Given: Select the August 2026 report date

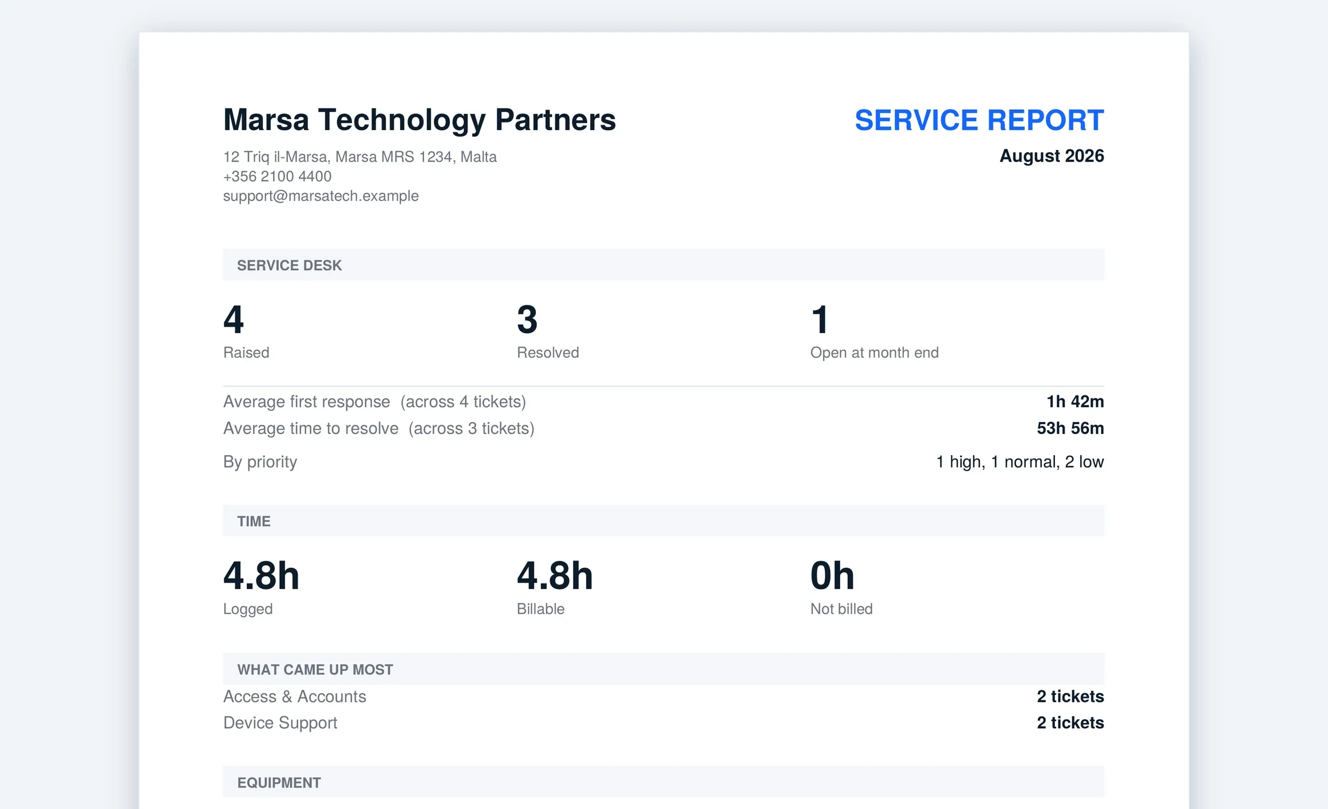Looking at the screenshot, I should tap(1052, 156).
